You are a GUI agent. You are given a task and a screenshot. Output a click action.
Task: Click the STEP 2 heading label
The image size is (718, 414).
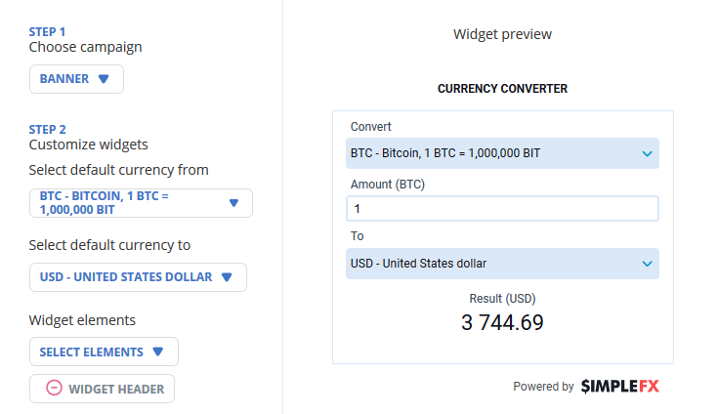click(48, 129)
